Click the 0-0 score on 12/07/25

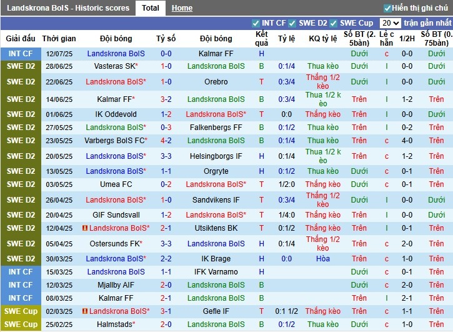pos(166,54)
